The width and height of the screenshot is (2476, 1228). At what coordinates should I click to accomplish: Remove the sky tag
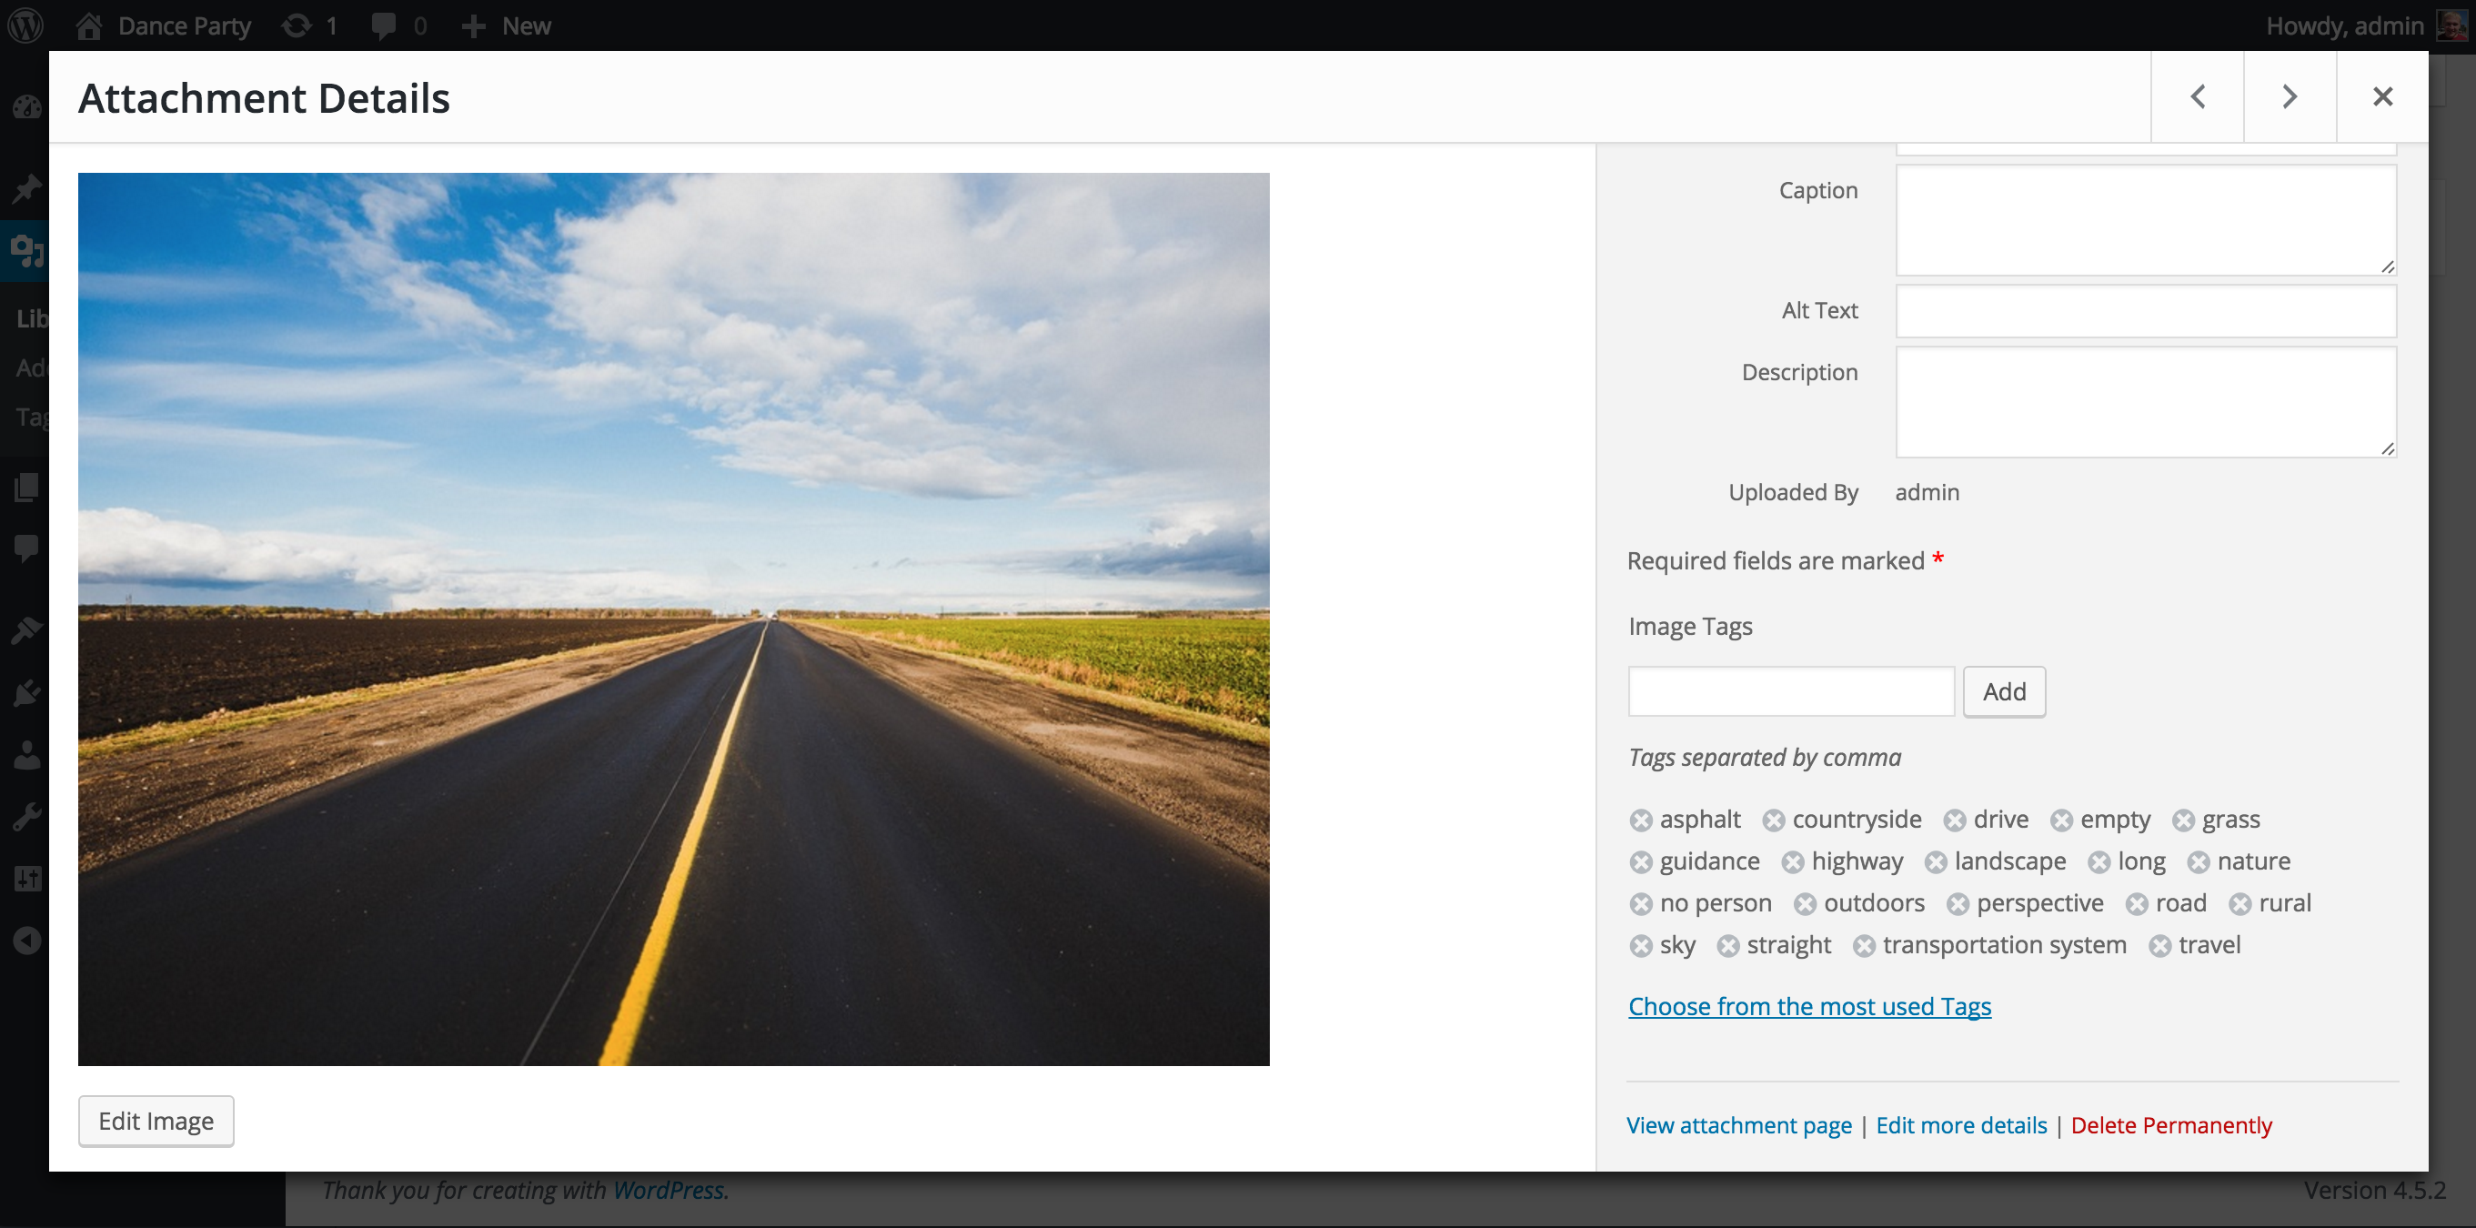click(x=1641, y=946)
